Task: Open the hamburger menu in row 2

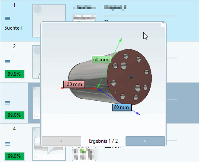Action: (8, 62)
